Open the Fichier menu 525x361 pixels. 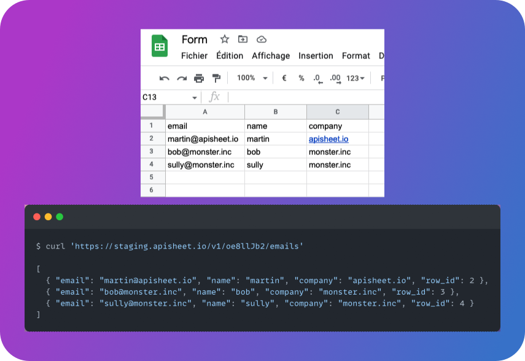(x=194, y=55)
